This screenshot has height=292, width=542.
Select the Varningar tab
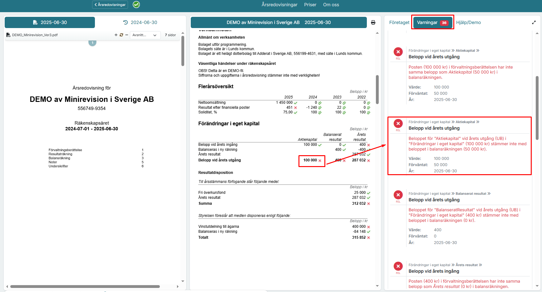point(432,22)
